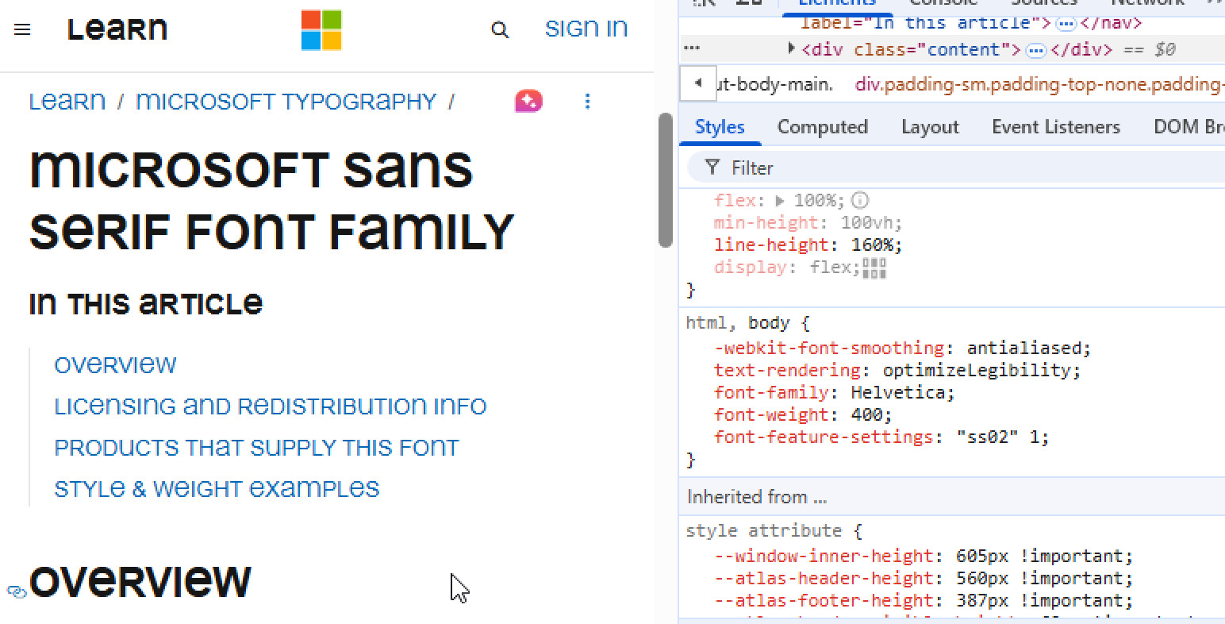This screenshot has width=1225, height=624.
Task: Open Microsoft Typography breadcrumb link
Action: click(x=286, y=102)
